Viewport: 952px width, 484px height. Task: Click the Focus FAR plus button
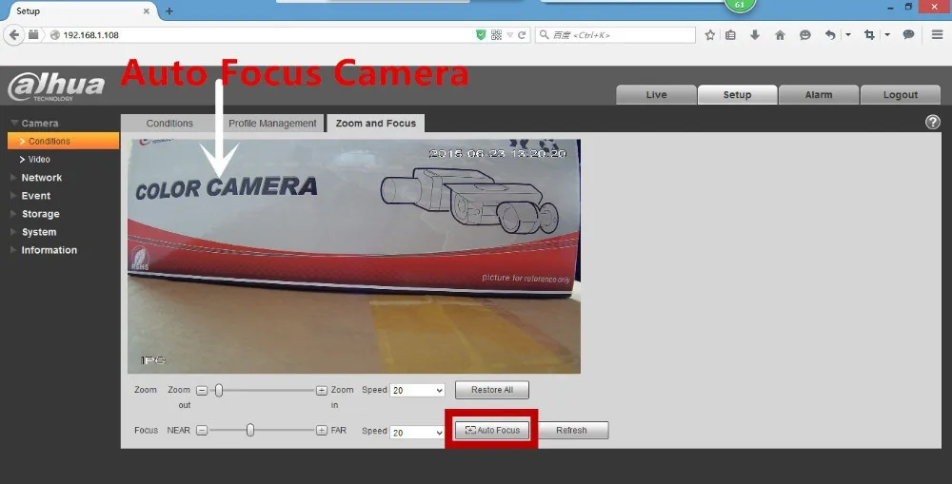tap(322, 430)
